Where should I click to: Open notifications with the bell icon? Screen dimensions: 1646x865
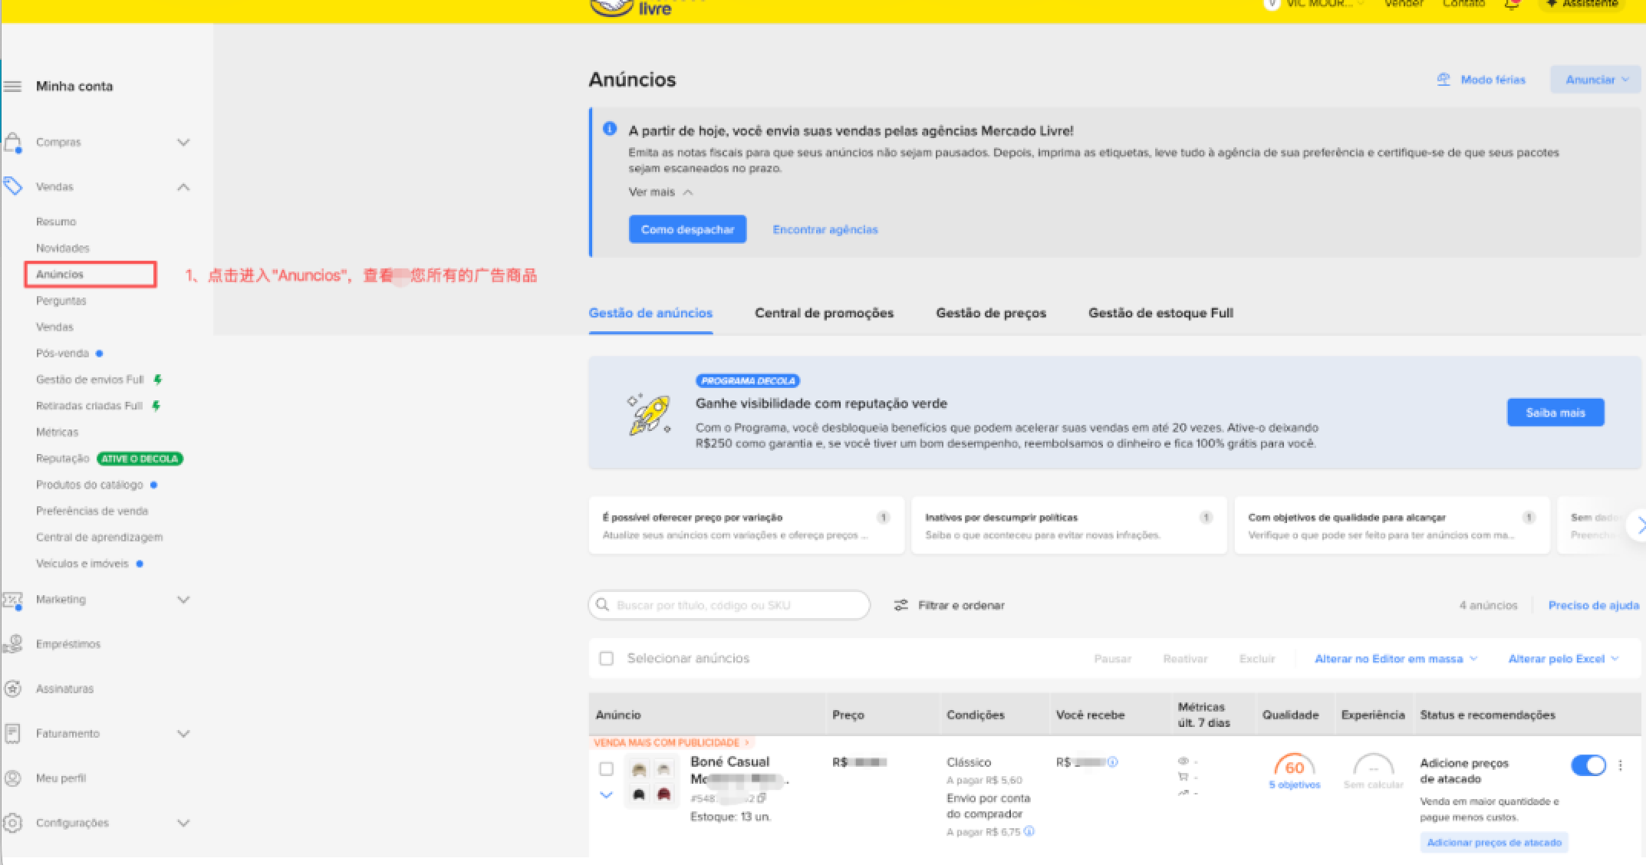pos(1512,5)
